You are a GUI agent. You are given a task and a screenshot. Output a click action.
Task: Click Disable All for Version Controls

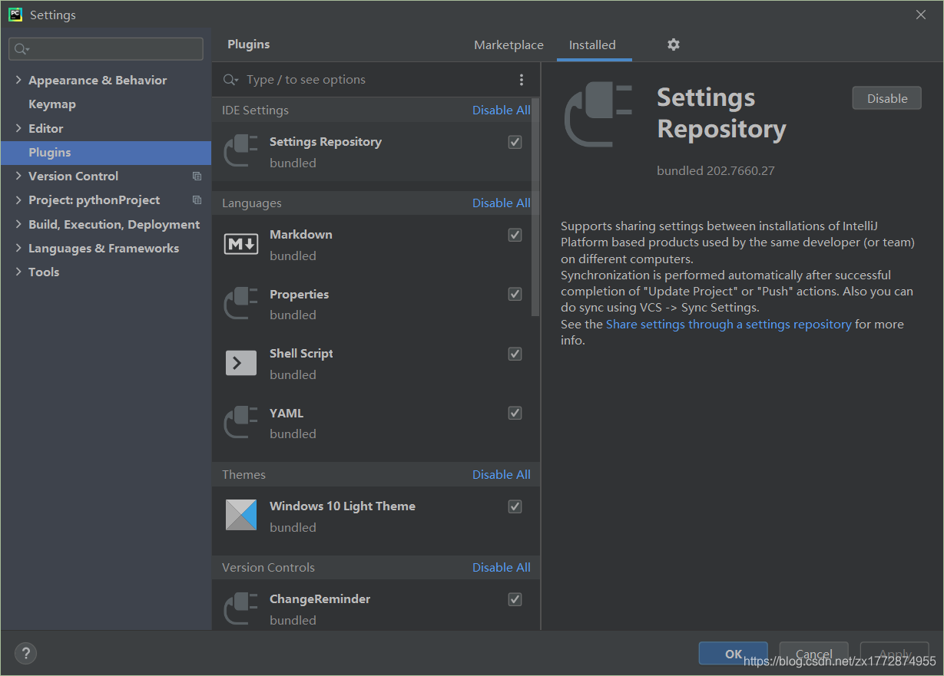coord(502,568)
